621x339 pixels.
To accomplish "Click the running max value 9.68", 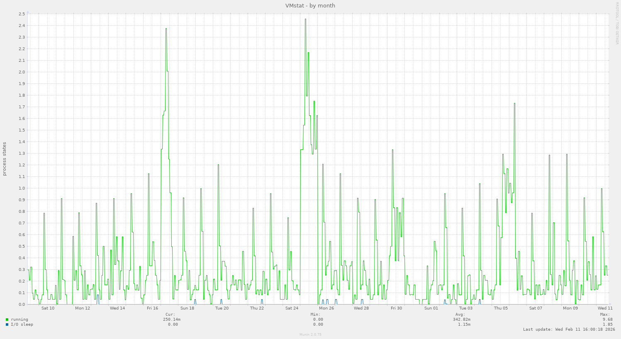I will [x=607, y=319].
